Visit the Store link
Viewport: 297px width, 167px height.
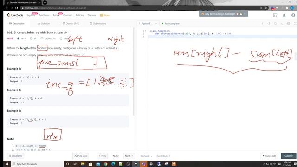[105, 15]
